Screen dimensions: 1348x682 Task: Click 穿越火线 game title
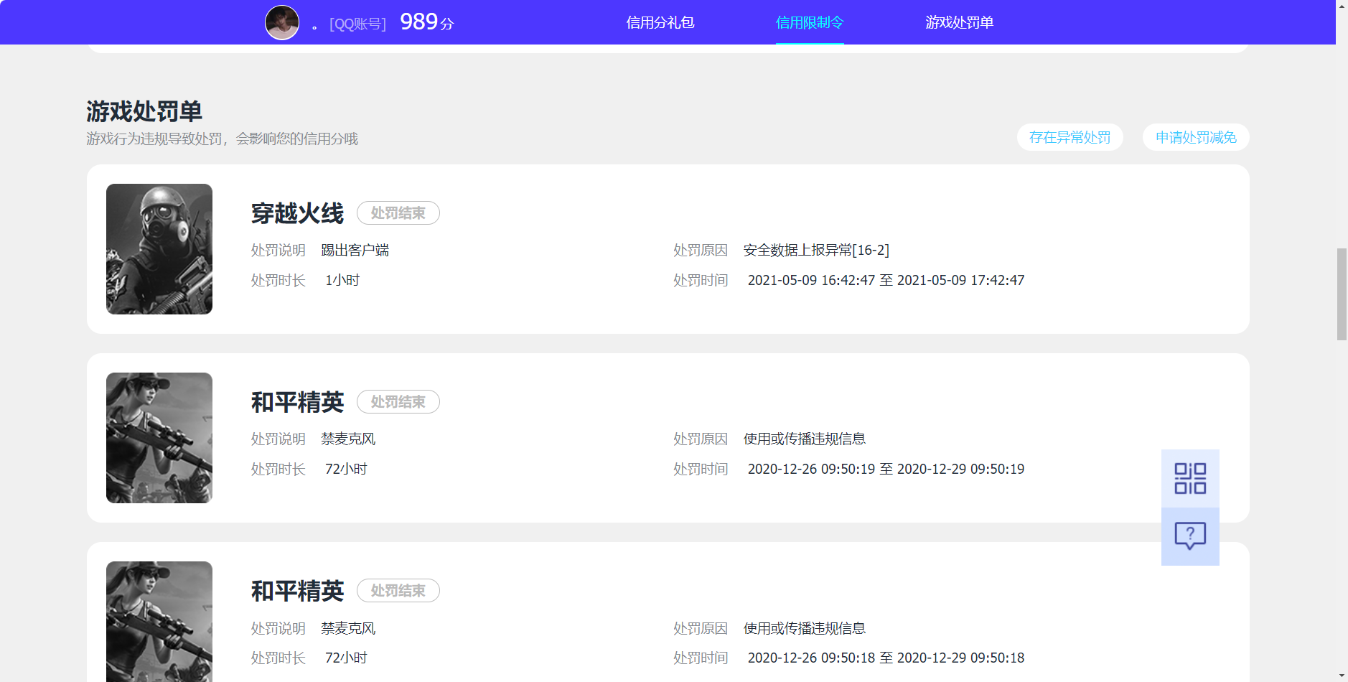click(x=297, y=213)
